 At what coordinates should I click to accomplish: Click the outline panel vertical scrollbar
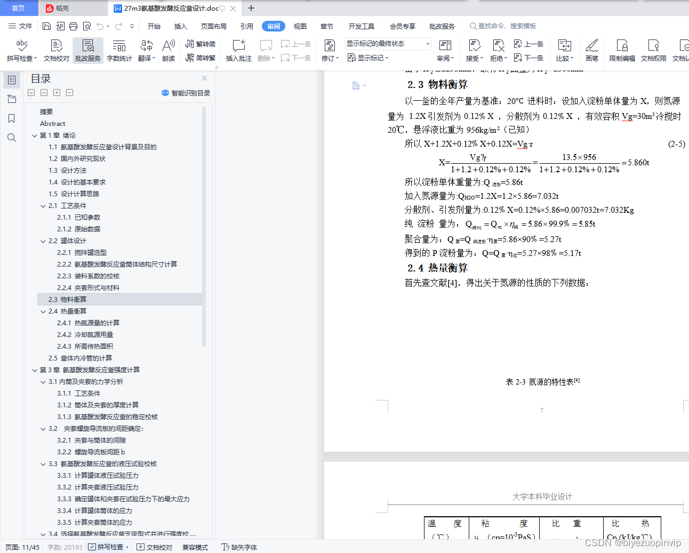click(x=204, y=227)
